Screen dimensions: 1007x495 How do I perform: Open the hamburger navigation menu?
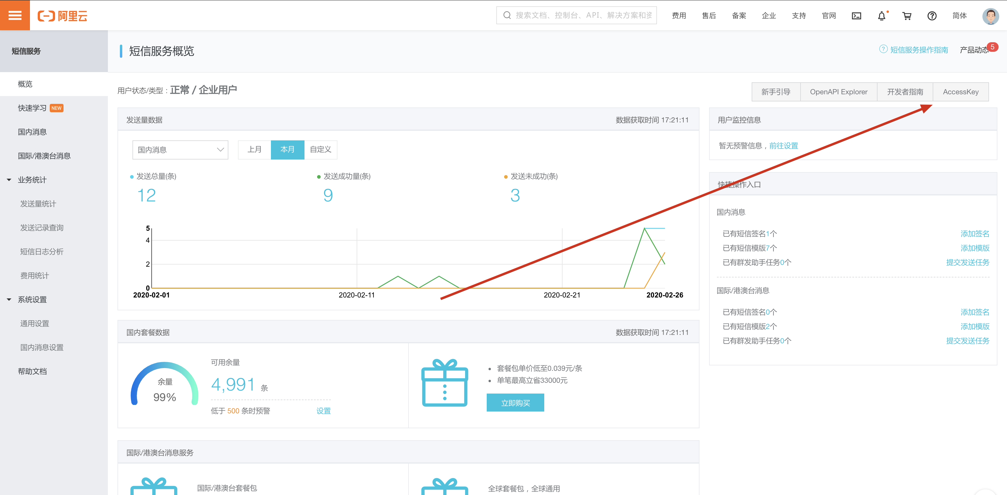(x=15, y=15)
